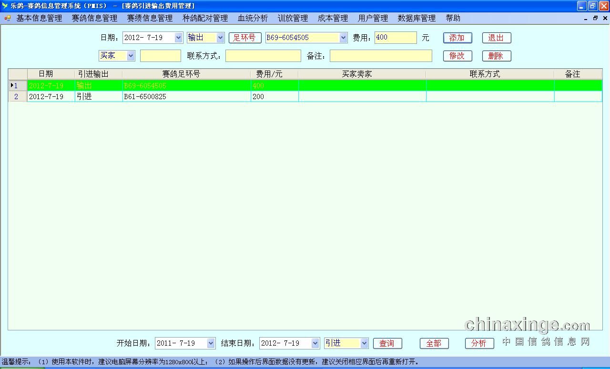Expand the 结束日期 date picker dropdown

tap(315, 343)
